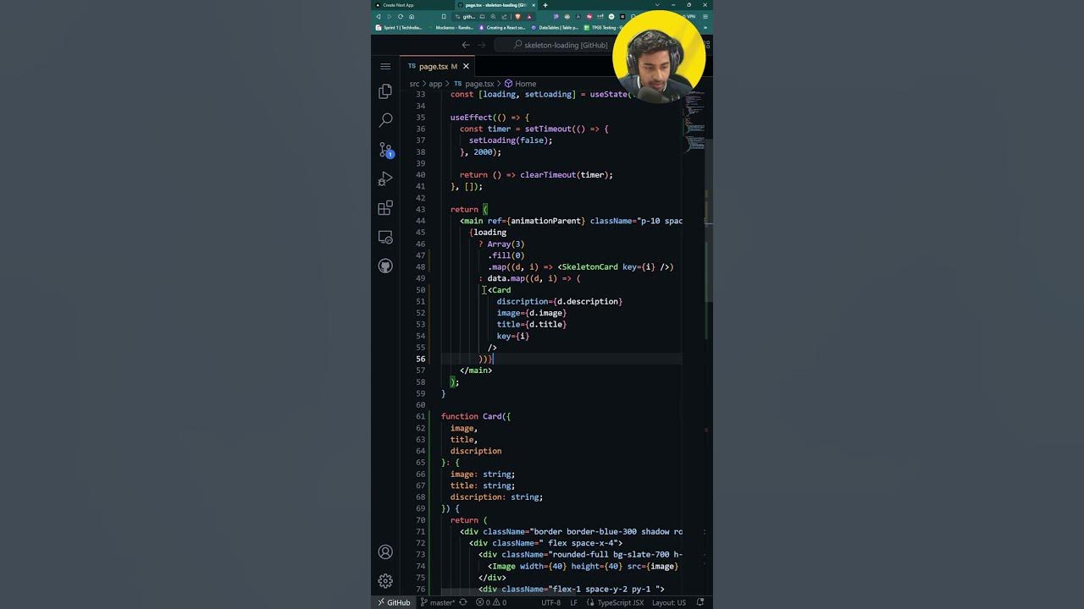Click useEffect call on line 35
Screen dimensions: 1084x609
[x=471, y=118]
